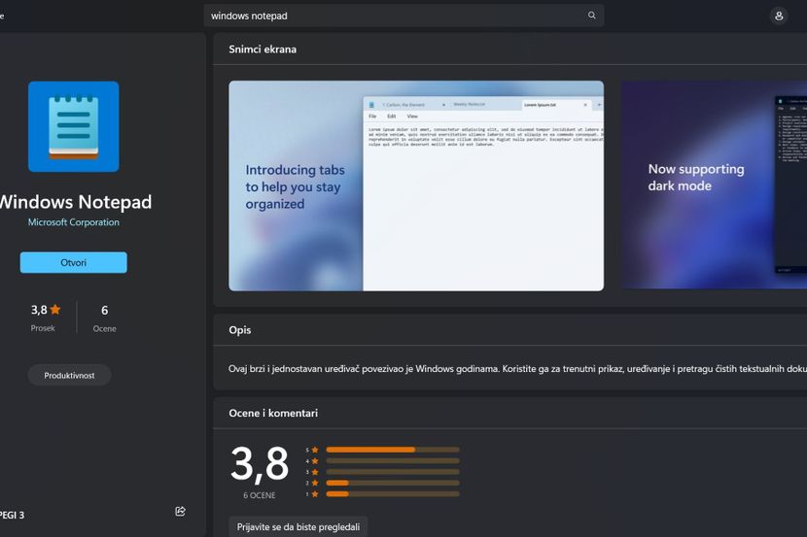Click the Ocene i komentari header
807x537 pixels.
click(x=273, y=413)
